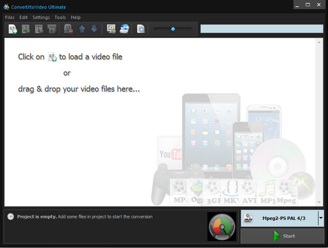Viewport: 328px width, 248px height.
Task: Click the preview magnifier toolbar icon
Action: pyautogui.click(x=141, y=29)
